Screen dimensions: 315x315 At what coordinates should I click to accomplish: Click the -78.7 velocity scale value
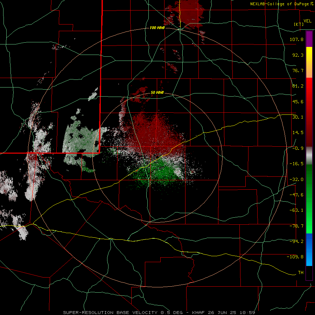296,226
